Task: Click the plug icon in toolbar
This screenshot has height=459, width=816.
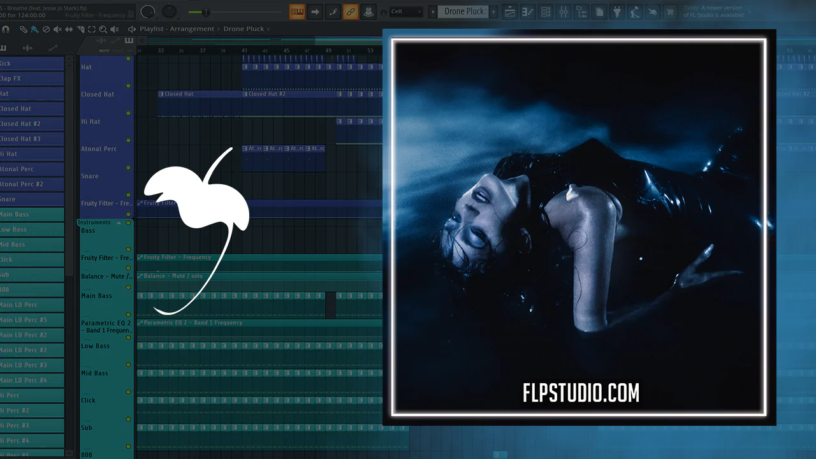Action: [617, 11]
